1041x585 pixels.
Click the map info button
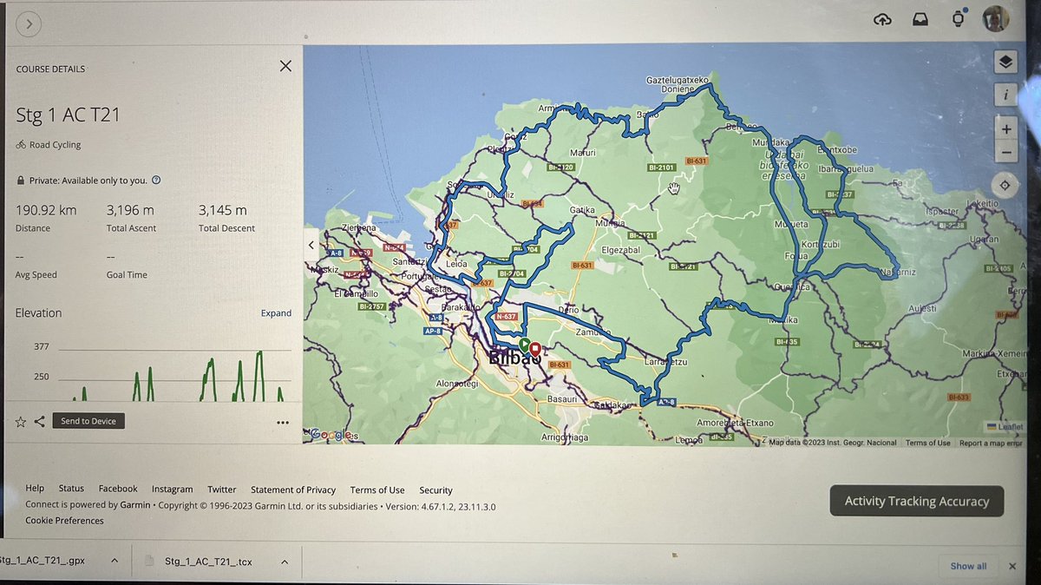[x=1005, y=95]
